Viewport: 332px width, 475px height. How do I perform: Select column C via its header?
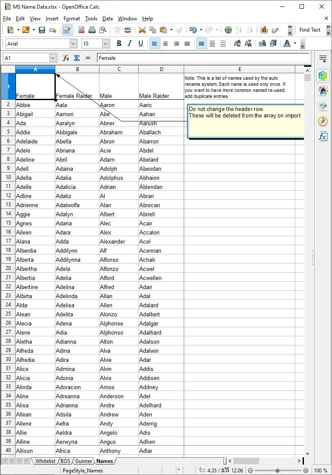[x=119, y=69]
